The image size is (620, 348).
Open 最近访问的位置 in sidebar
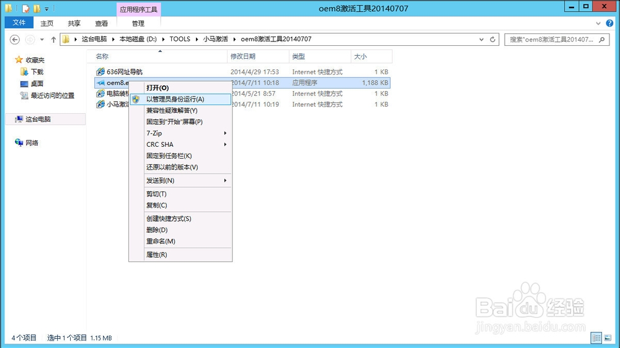tap(52, 95)
